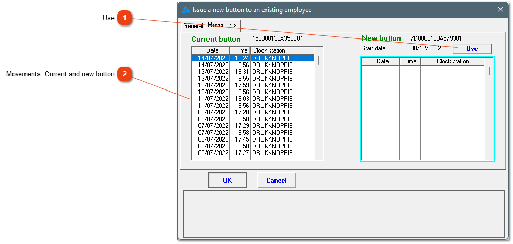
Task: Click the Current button heading
Action: click(x=216, y=39)
